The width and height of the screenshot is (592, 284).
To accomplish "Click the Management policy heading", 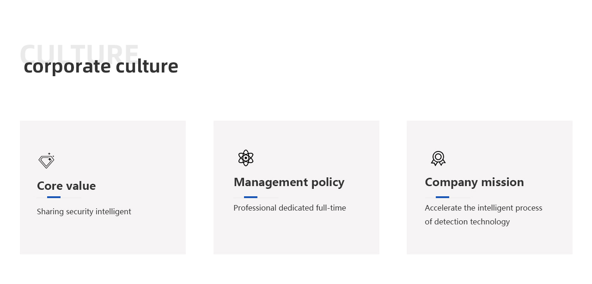I will pyautogui.click(x=289, y=182).
